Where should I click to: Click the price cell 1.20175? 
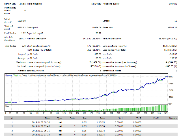[x=101, y=135]
